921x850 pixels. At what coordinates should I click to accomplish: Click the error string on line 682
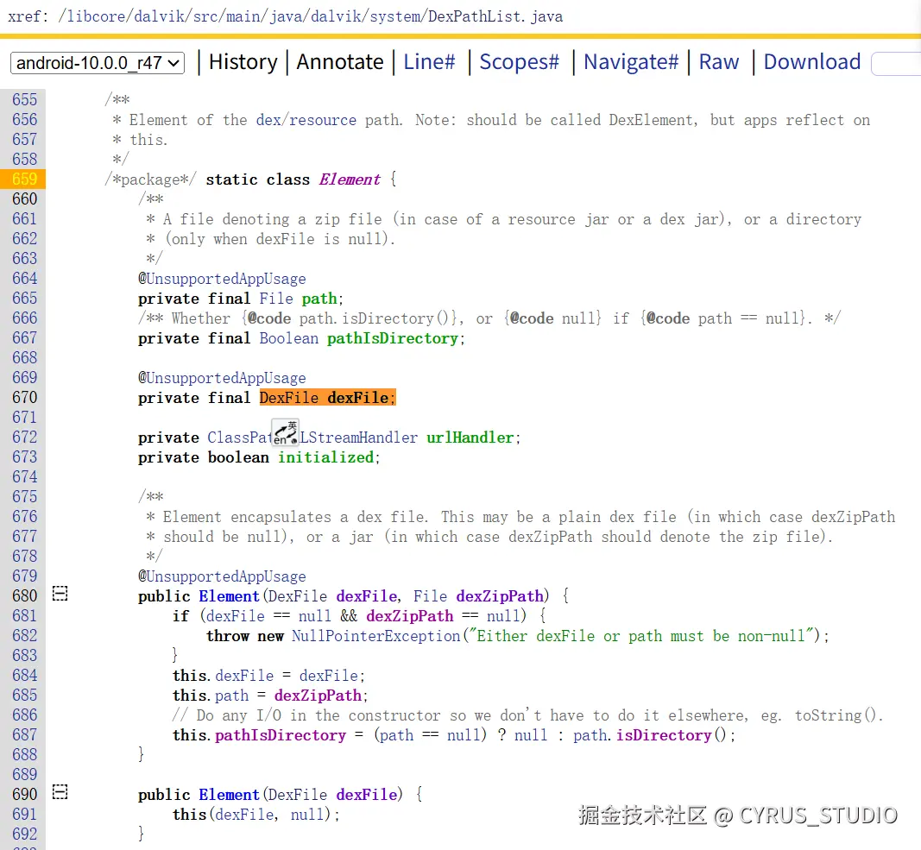coord(640,636)
